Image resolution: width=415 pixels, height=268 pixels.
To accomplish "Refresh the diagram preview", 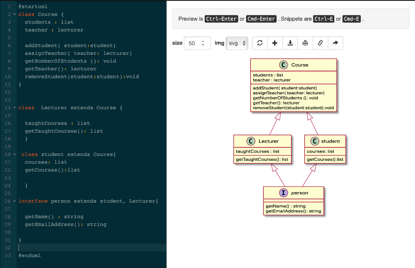I will 260,43.
